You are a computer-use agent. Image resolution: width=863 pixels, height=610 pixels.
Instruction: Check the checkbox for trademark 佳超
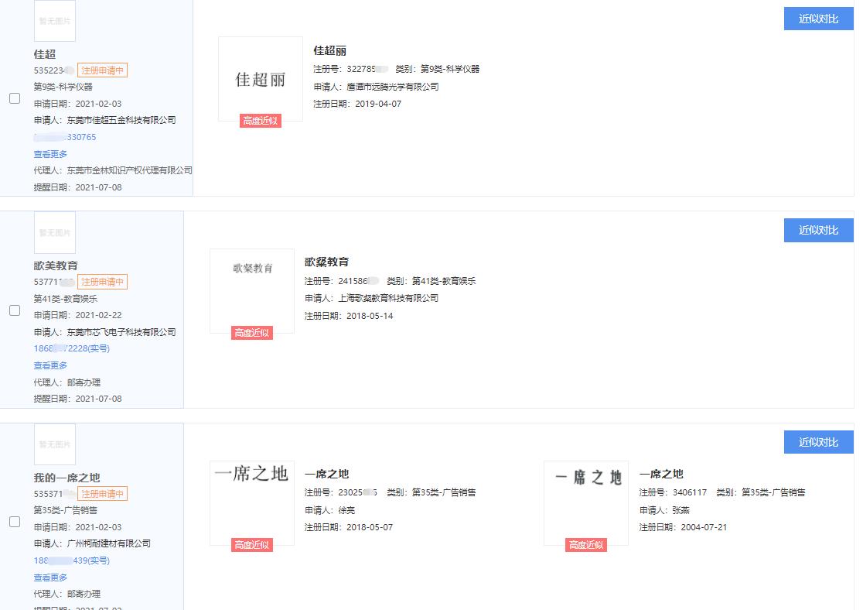click(x=14, y=98)
